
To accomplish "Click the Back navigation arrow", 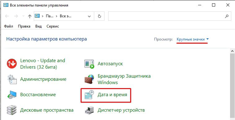I will click(7, 16).
